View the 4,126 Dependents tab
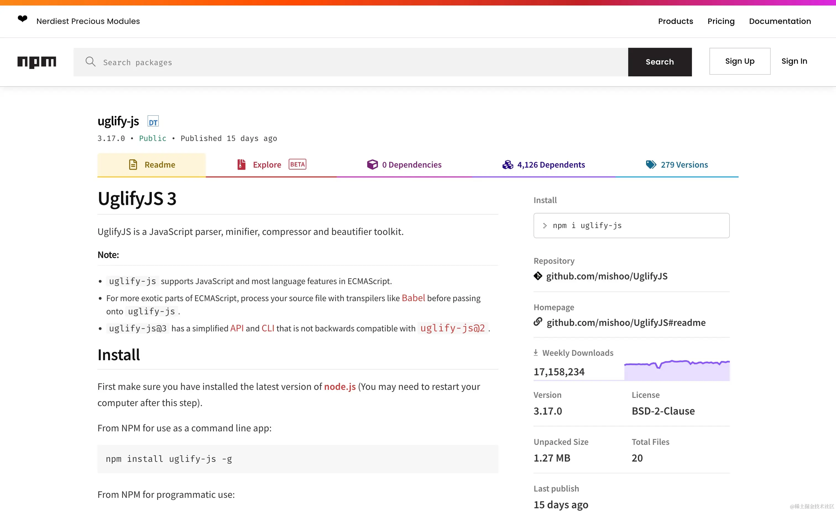Image resolution: width=836 pixels, height=511 pixels. (544, 165)
